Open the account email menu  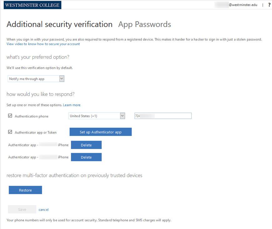click(x=236, y=5)
